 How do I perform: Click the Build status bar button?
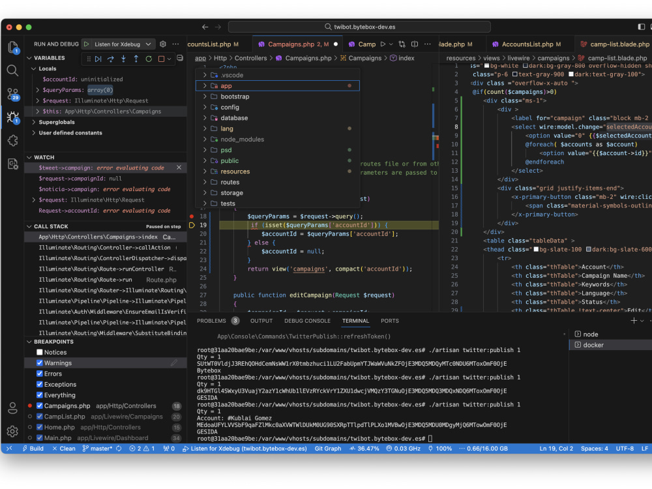point(33,449)
